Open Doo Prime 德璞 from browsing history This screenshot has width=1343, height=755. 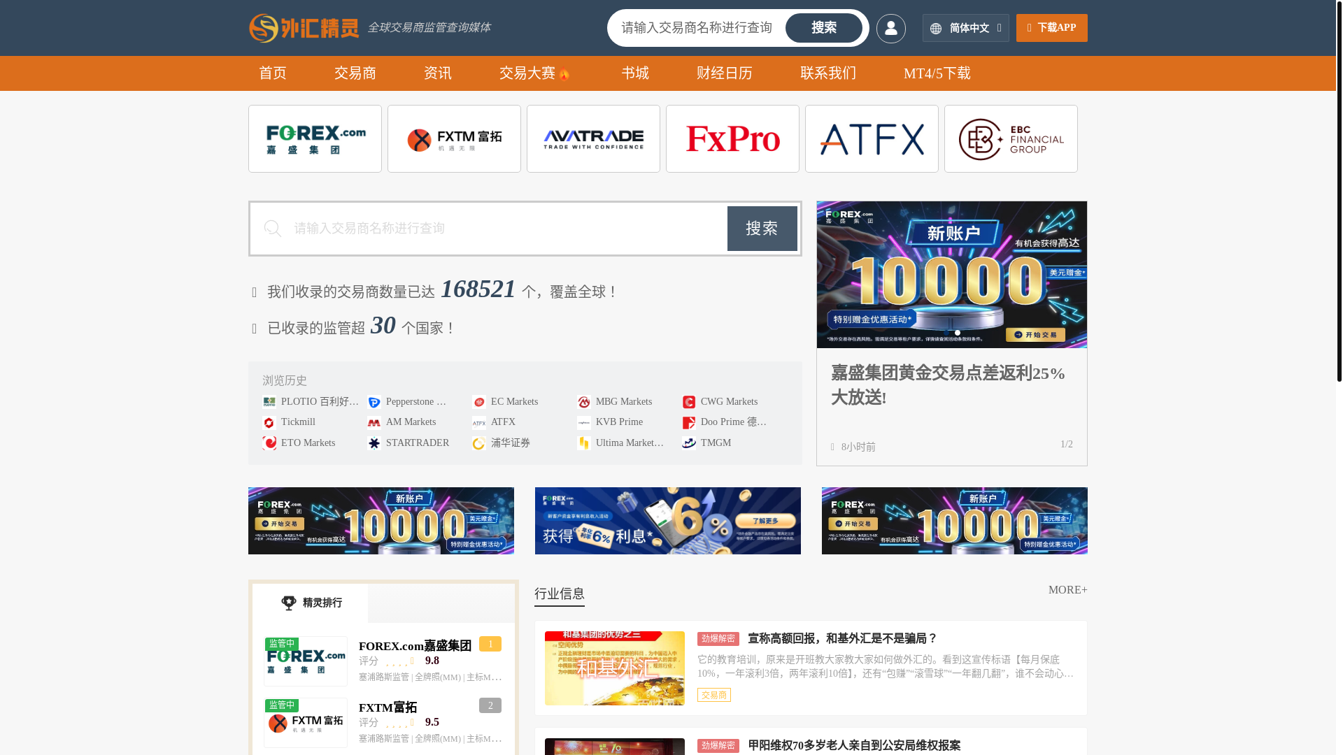(725, 422)
